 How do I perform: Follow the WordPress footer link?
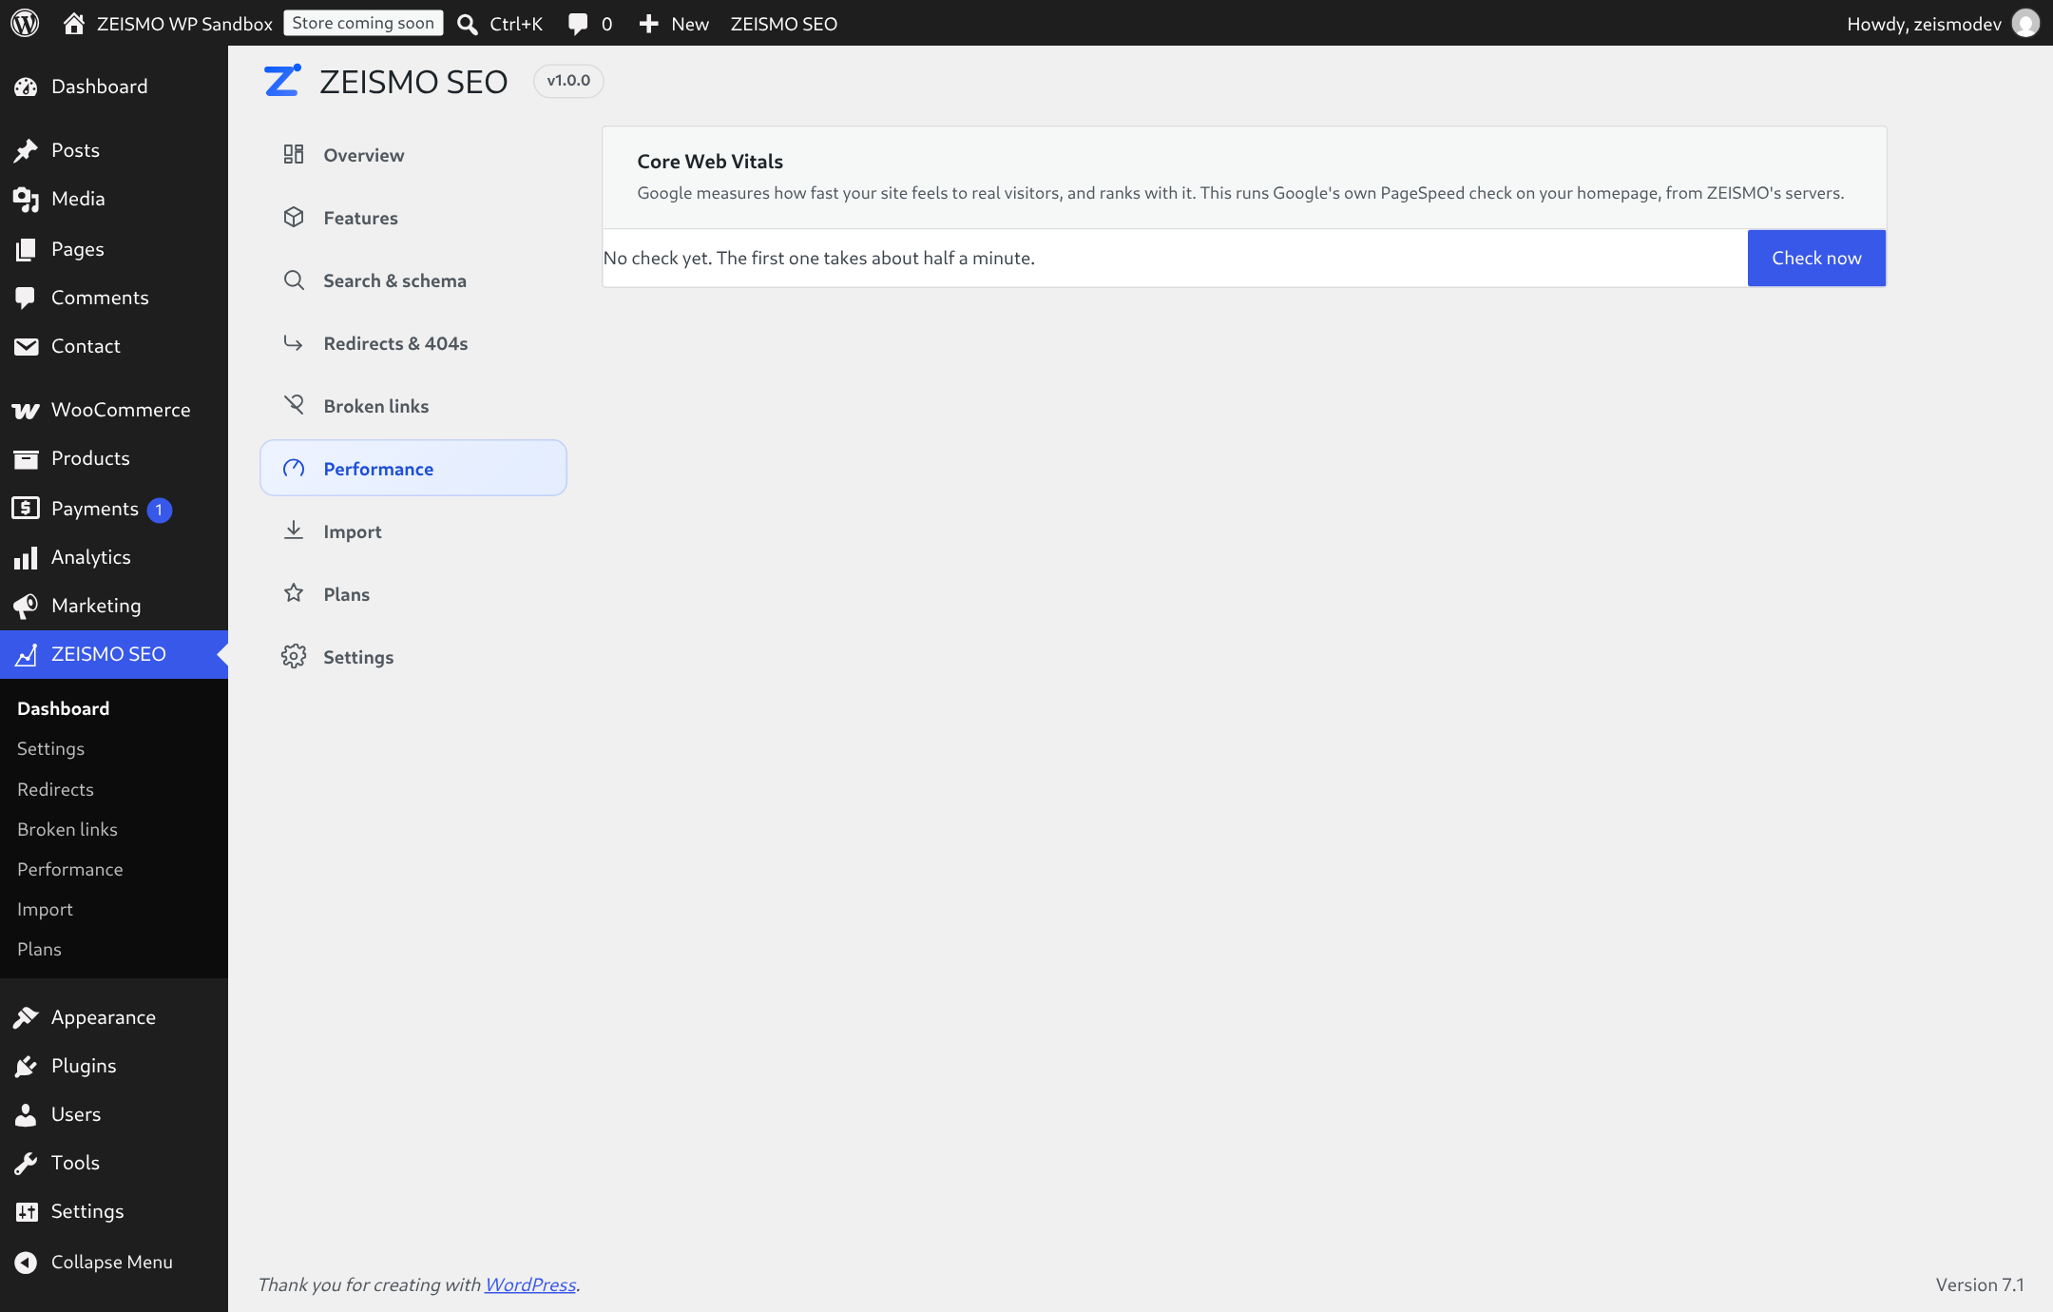coord(530,1284)
